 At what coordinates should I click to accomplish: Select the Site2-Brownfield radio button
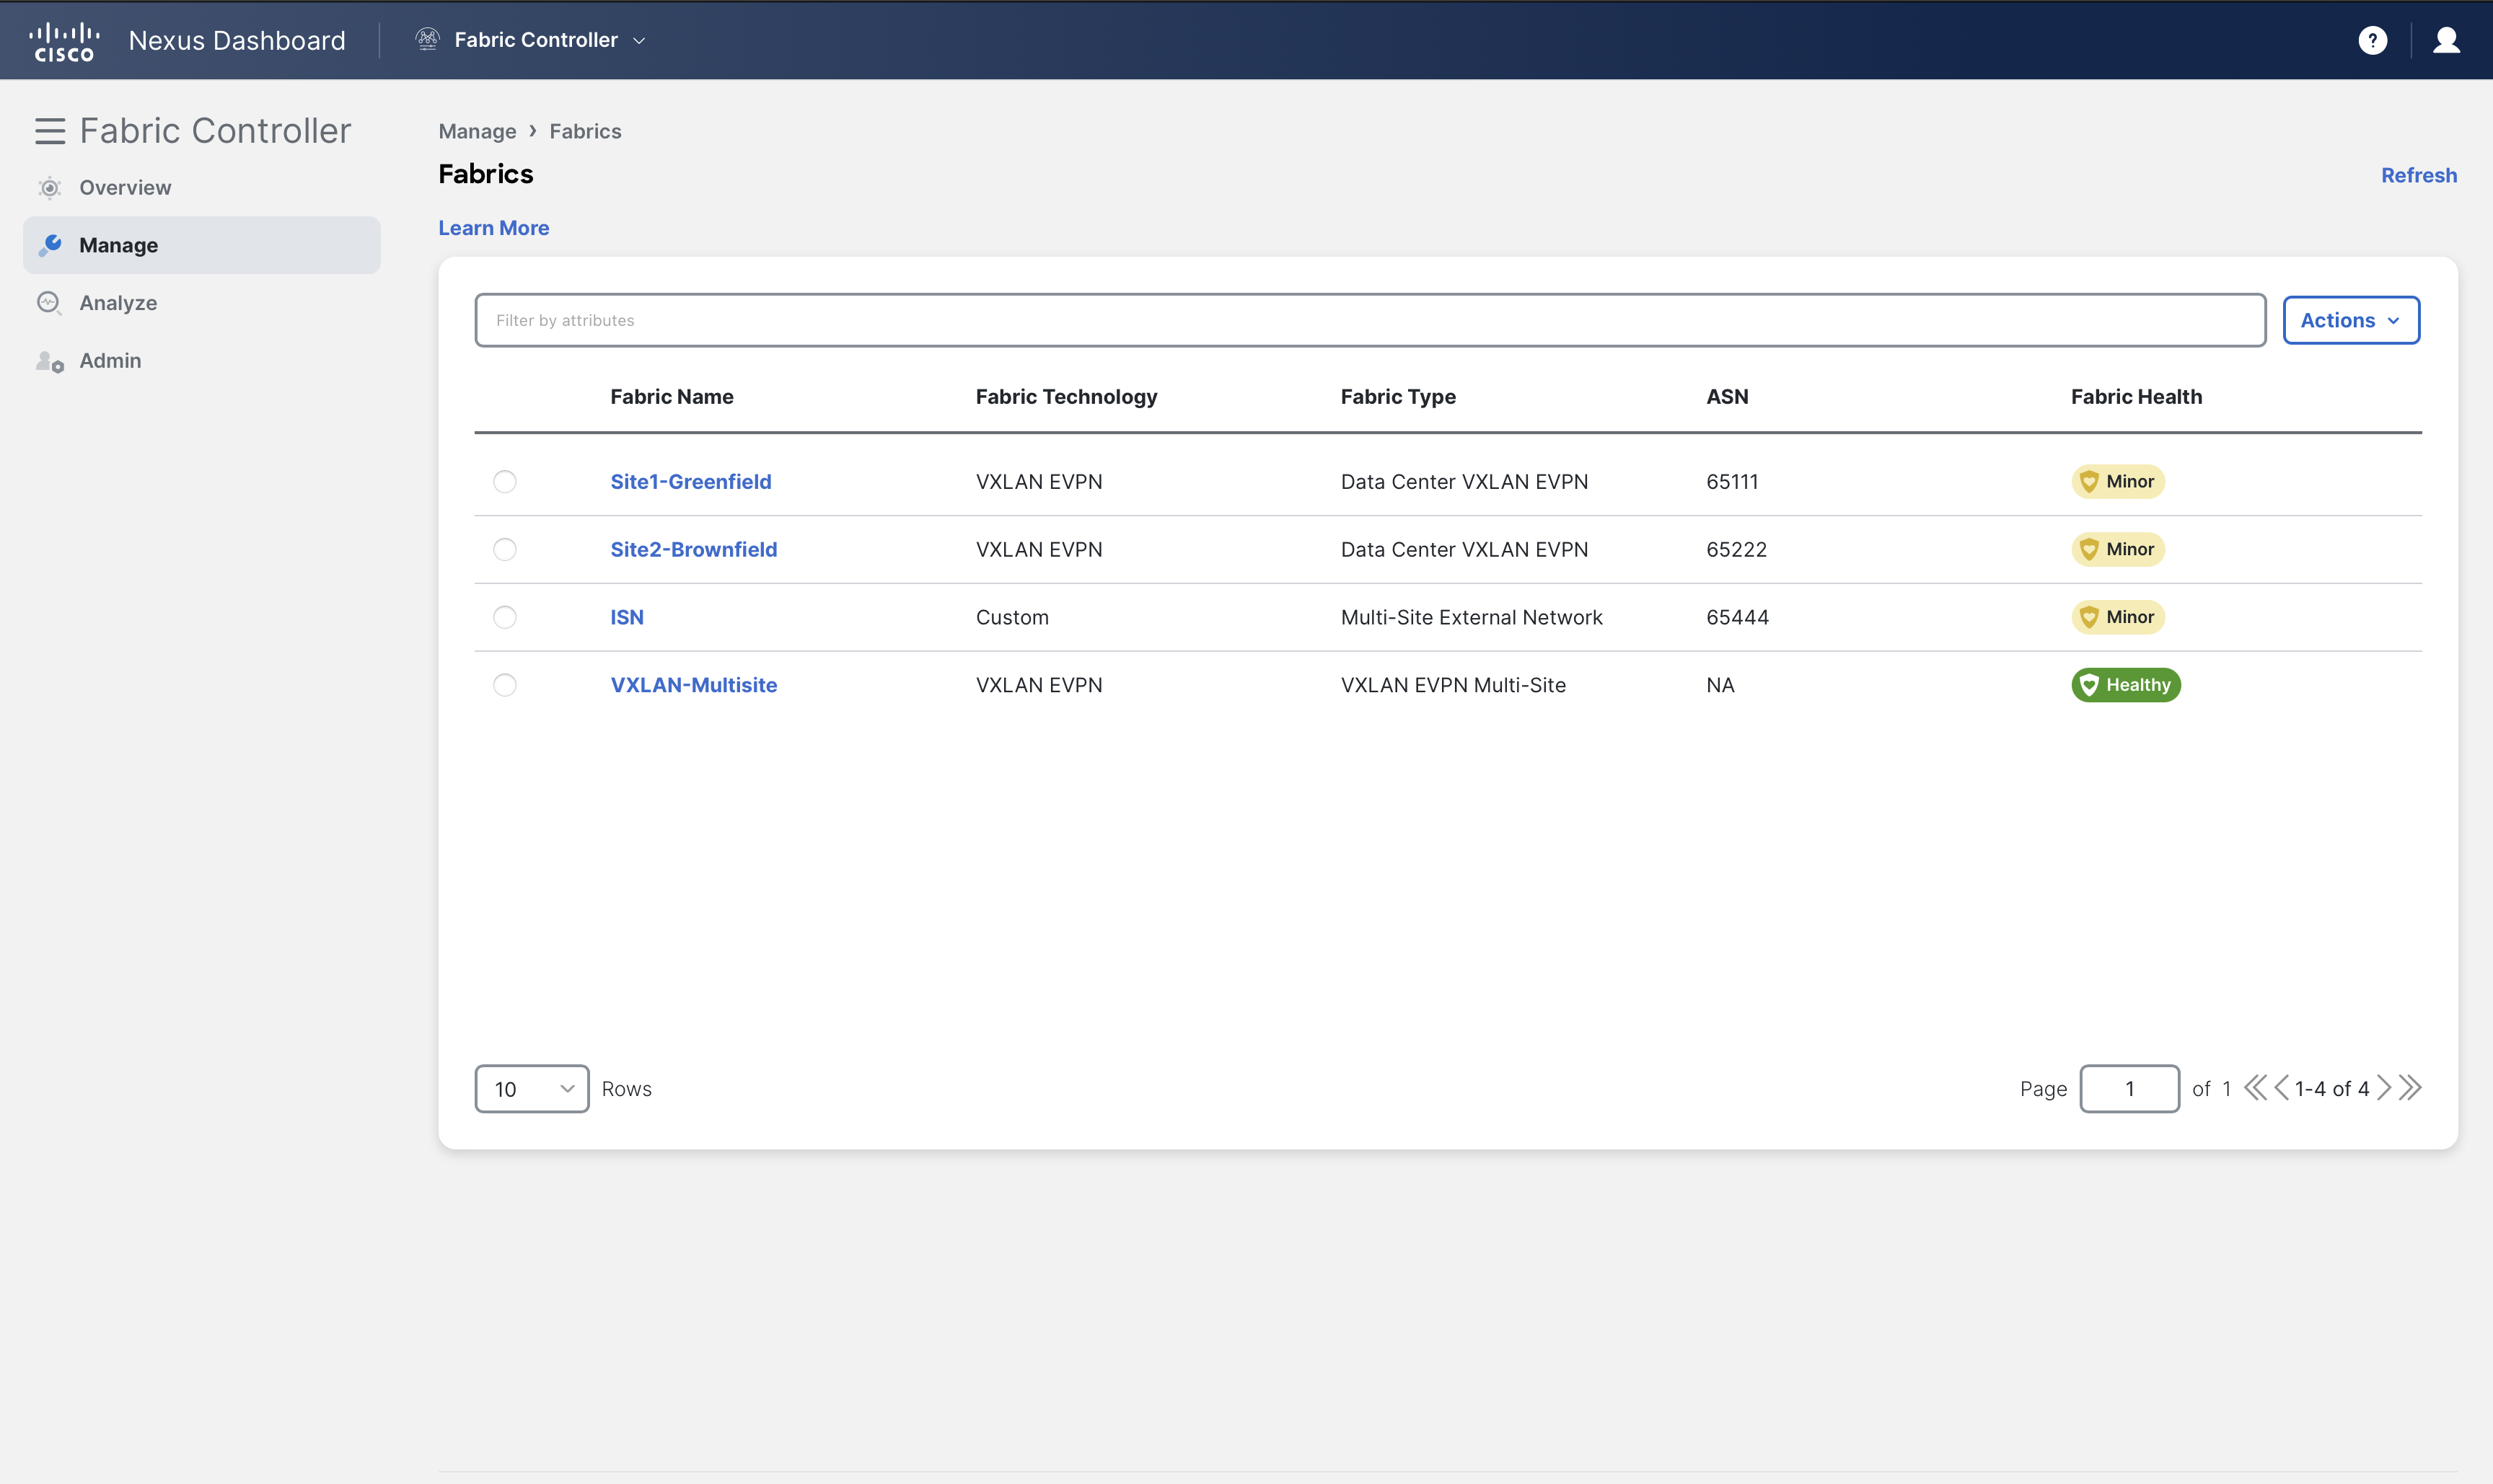tap(505, 550)
